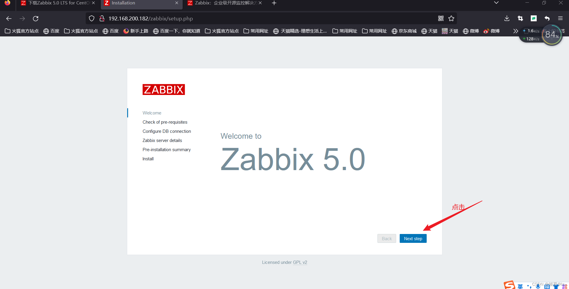
Task: Close the Zabbix: 企业级开源监控 tab
Action: click(x=260, y=3)
